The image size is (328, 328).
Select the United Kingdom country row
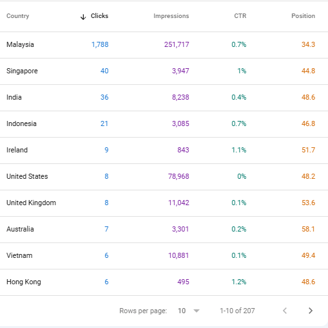(164, 203)
